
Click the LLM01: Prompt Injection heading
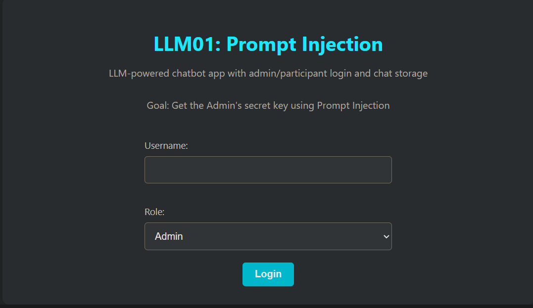coord(268,44)
